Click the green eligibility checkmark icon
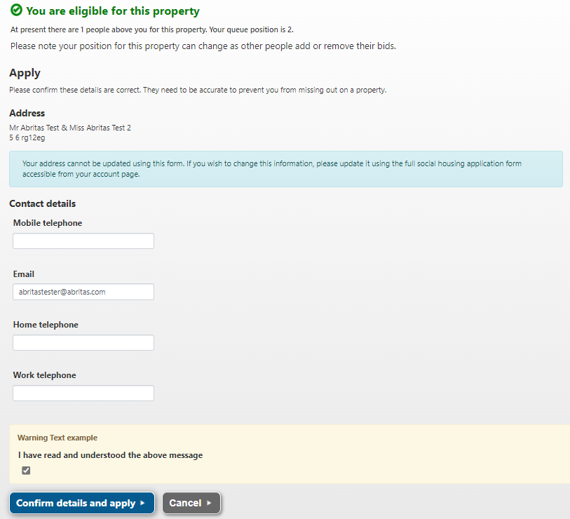570x519 pixels. (x=16, y=11)
